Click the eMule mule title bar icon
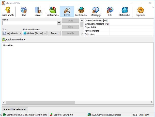Image resolution: width=155 pixels, height=117 pixels. click(x=3, y=3)
